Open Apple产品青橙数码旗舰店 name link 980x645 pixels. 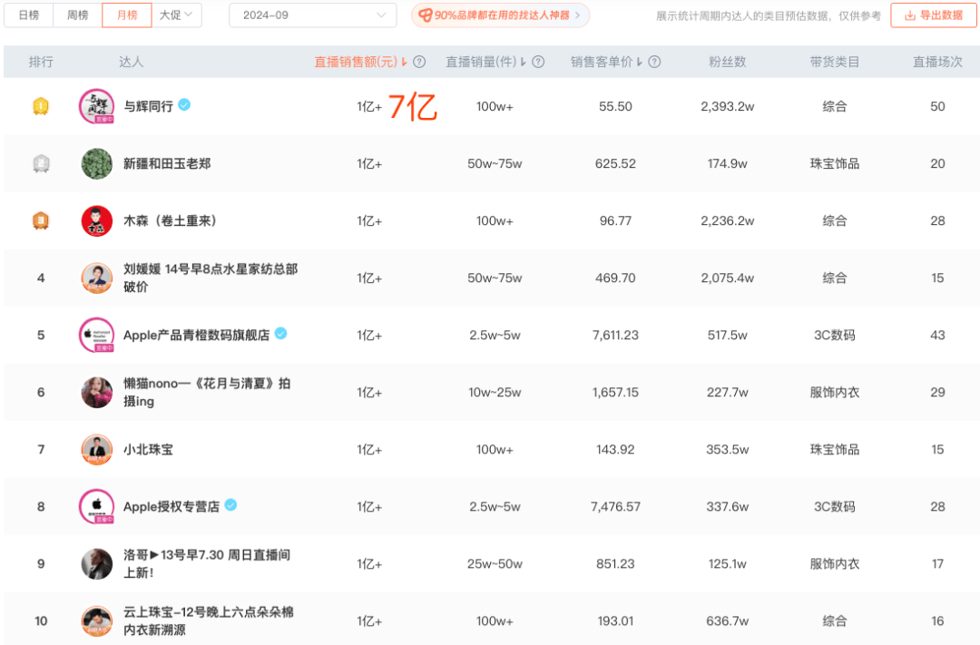click(196, 335)
